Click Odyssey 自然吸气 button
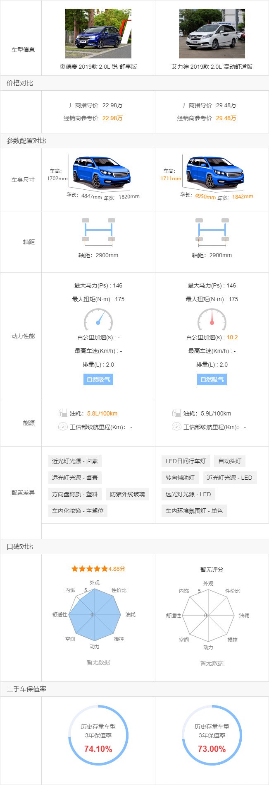The height and width of the screenshot is (785, 269). tap(98, 379)
